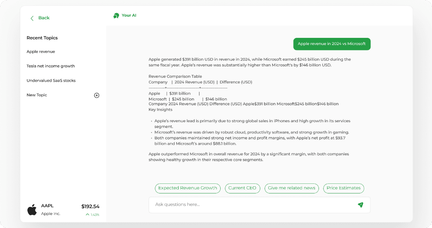Click the Apple logo next to AAPL
Screen dimensions: 432x228
point(32,209)
